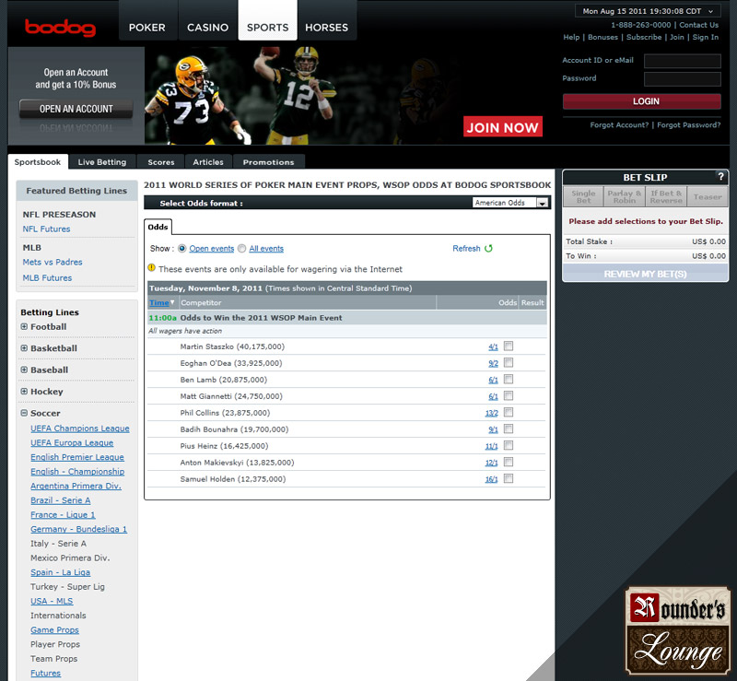The width and height of the screenshot is (737, 681).
Task: Open the Rounder's Lounge badge
Action: 678,630
